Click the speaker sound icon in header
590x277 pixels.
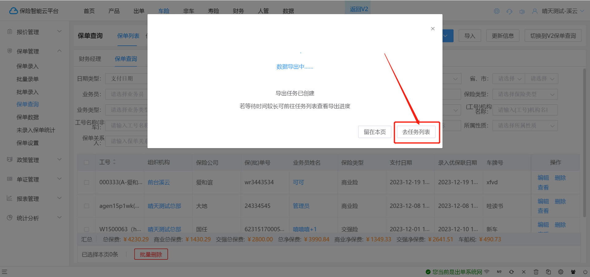(x=522, y=11)
